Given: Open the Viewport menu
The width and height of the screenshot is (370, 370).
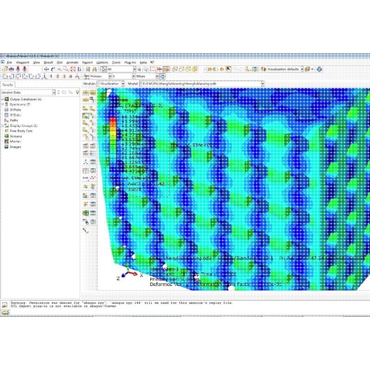Looking at the screenshot, I should tap(22, 62).
